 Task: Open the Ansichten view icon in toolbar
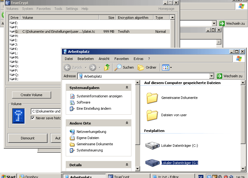(166, 68)
